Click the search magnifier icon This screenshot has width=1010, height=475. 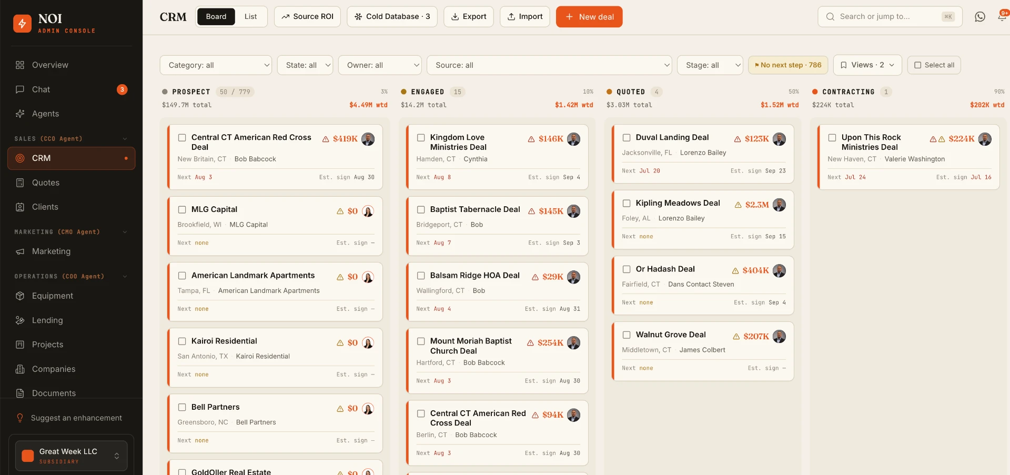830,17
